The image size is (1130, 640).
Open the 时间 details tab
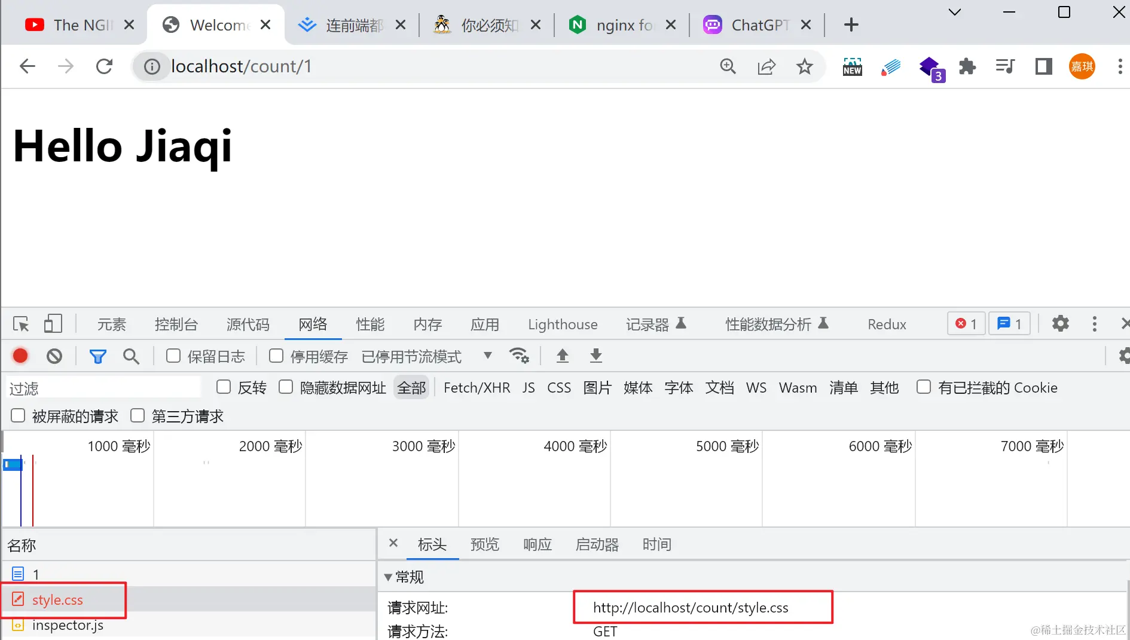(x=657, y=544)
